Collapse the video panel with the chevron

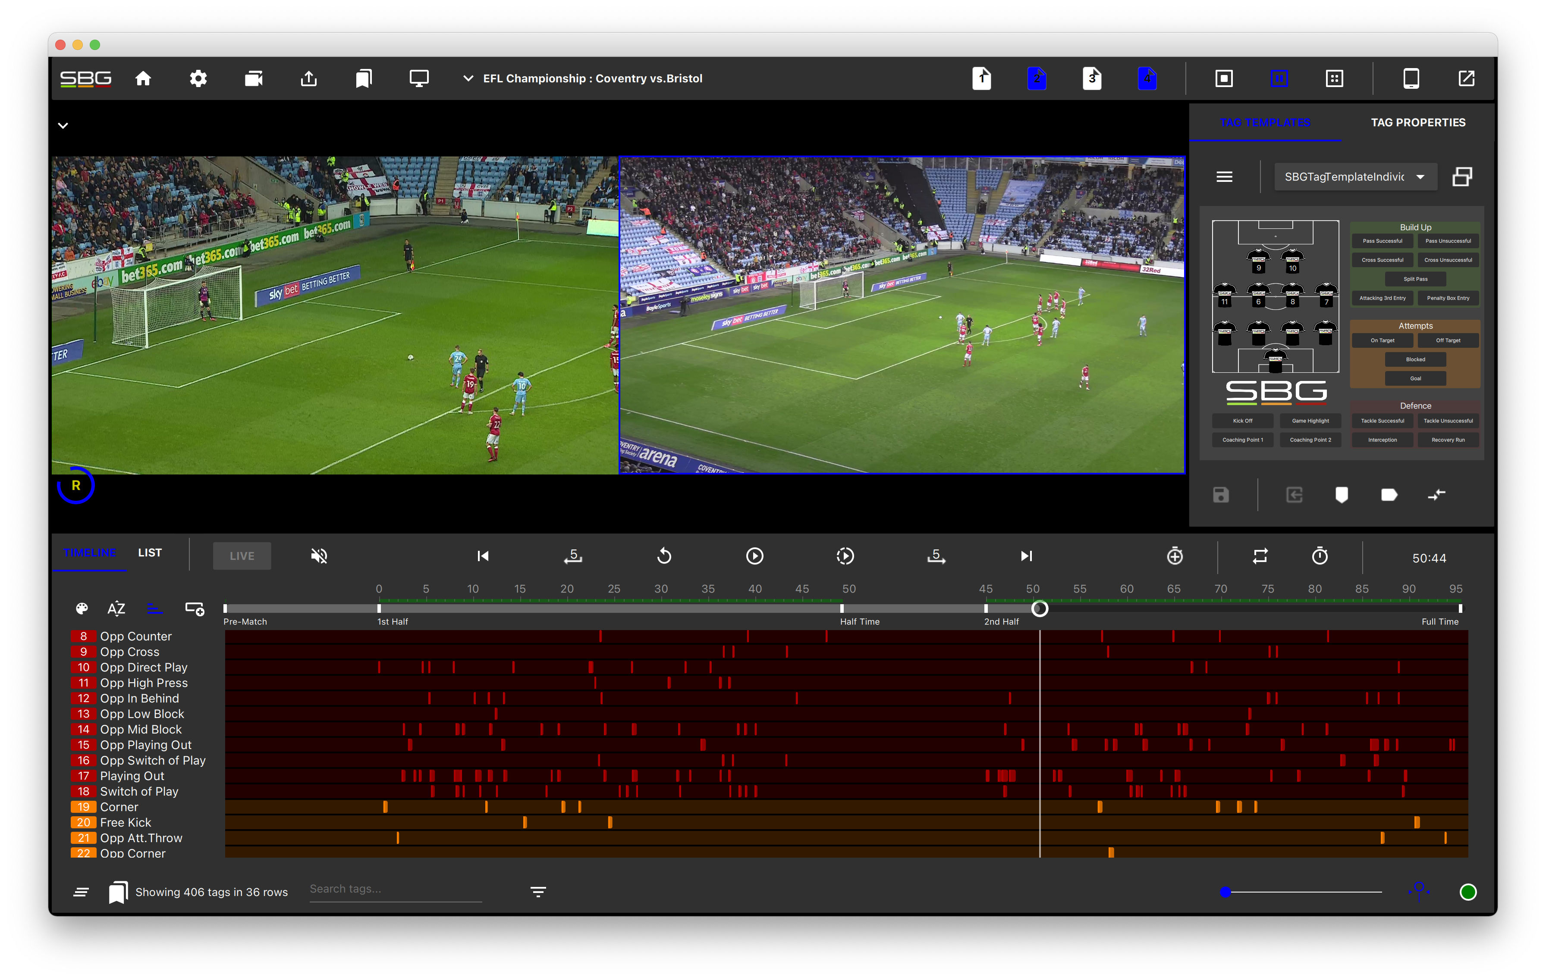click(63, 125)
